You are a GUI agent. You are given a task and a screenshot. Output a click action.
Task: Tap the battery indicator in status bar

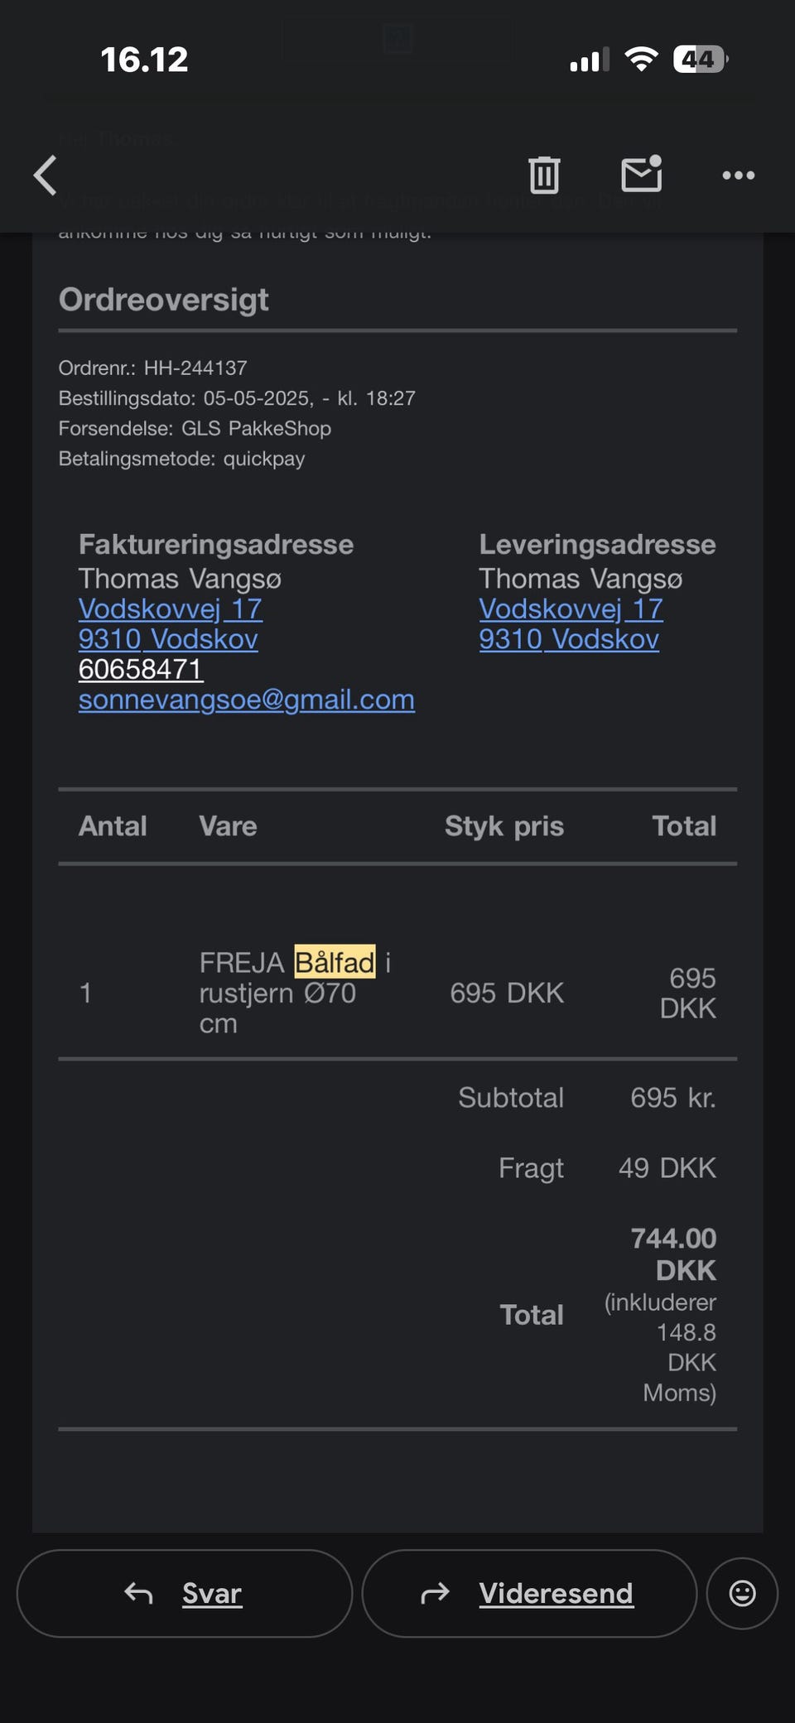click(x=700, y=60)
